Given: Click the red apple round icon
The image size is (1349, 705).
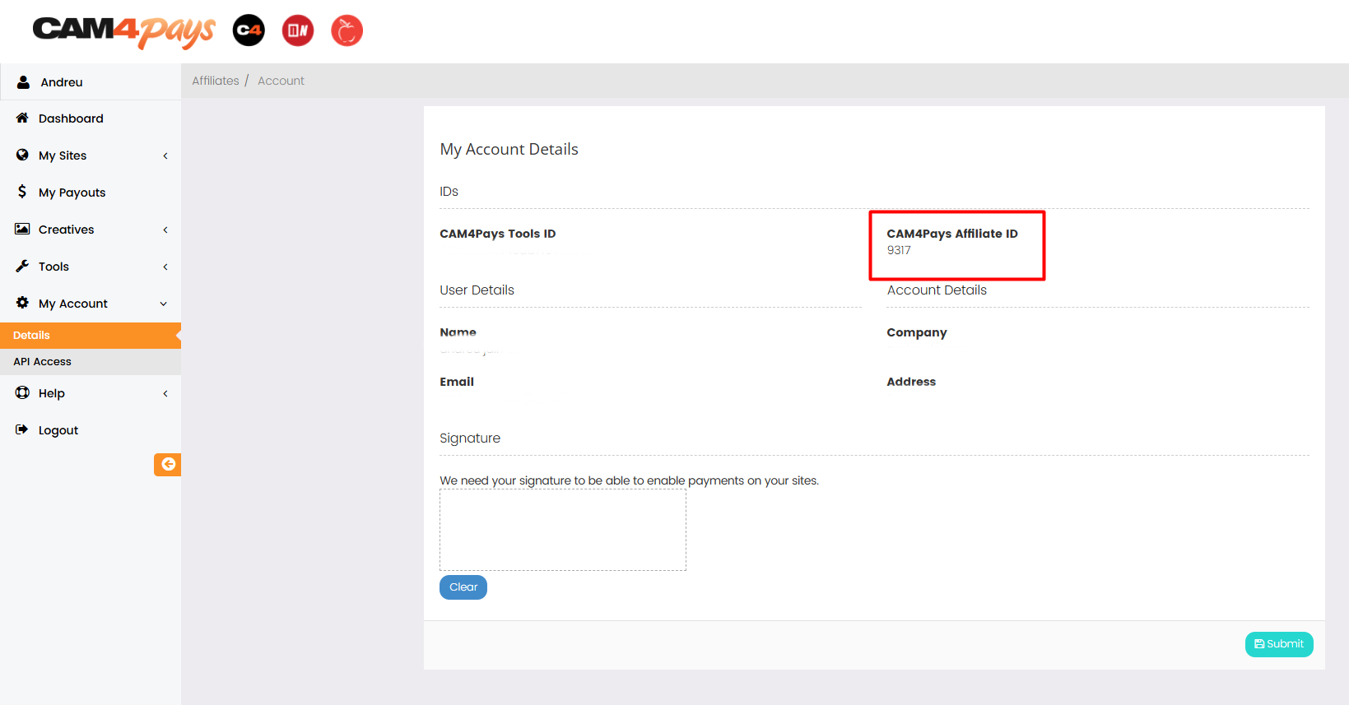Looking at the screenshot, I should pos(347,30).
